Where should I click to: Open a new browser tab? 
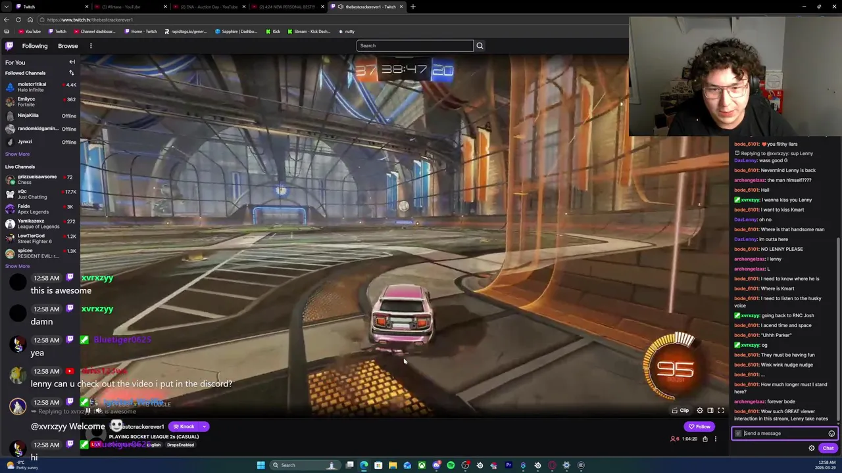pyautogui.click(x=413, y=7)
